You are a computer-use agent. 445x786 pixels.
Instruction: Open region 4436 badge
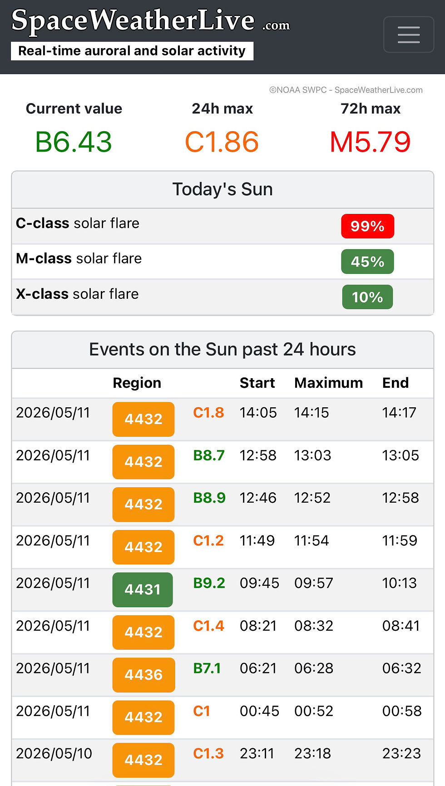click(143, 675)
